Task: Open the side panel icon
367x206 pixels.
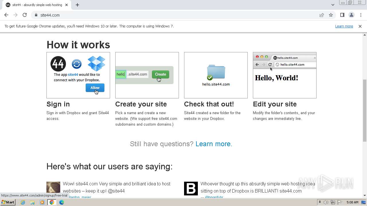Action: (x=342, y=15)
